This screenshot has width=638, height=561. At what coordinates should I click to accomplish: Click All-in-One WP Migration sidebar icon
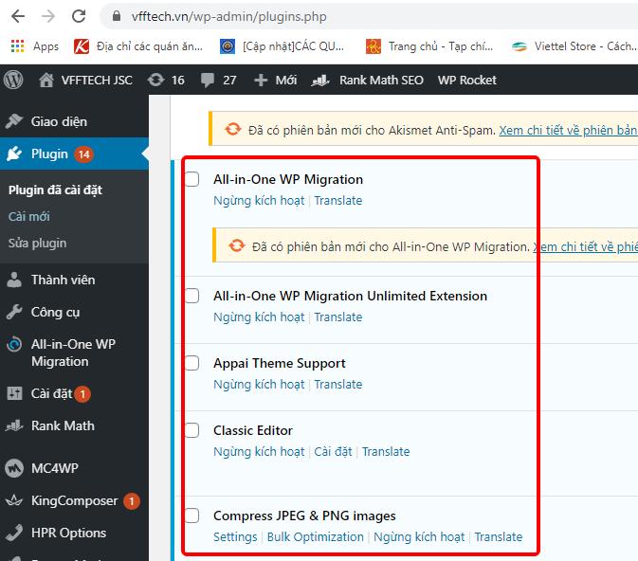click(x=14, y=345)
